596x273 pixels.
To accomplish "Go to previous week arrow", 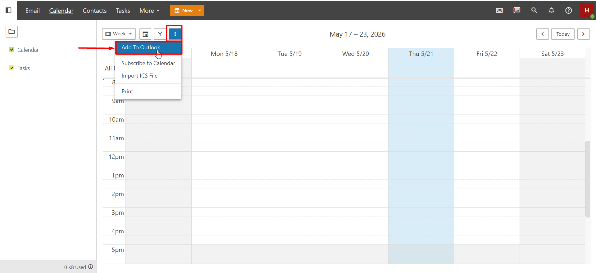I will pyautogui.click(x=543, y=34).
